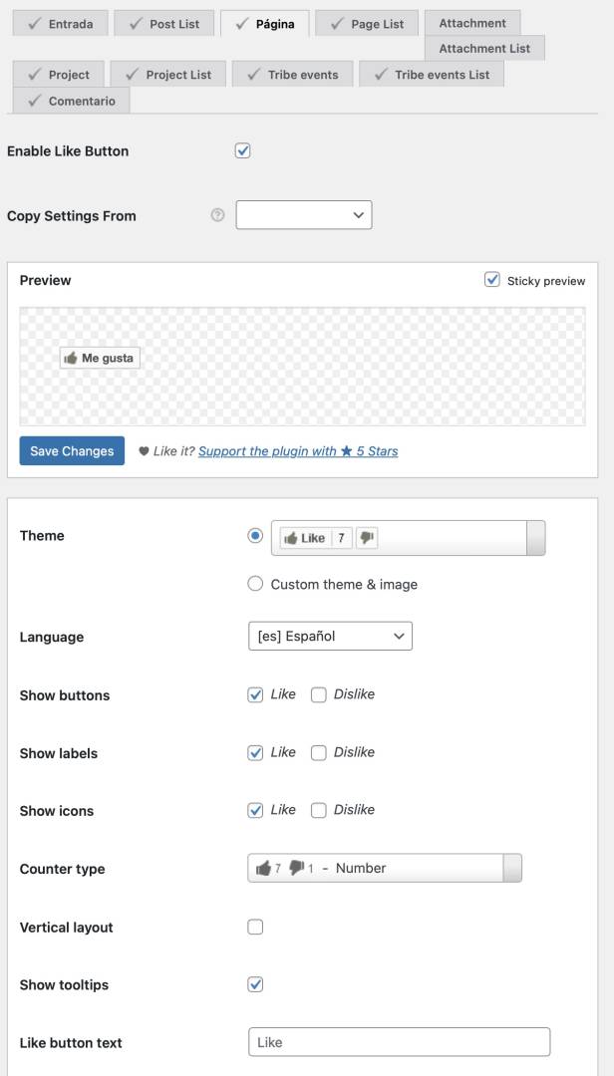Open Support the plugin with 5 Stars link
614x1076 pixels.
coord(298,451)
